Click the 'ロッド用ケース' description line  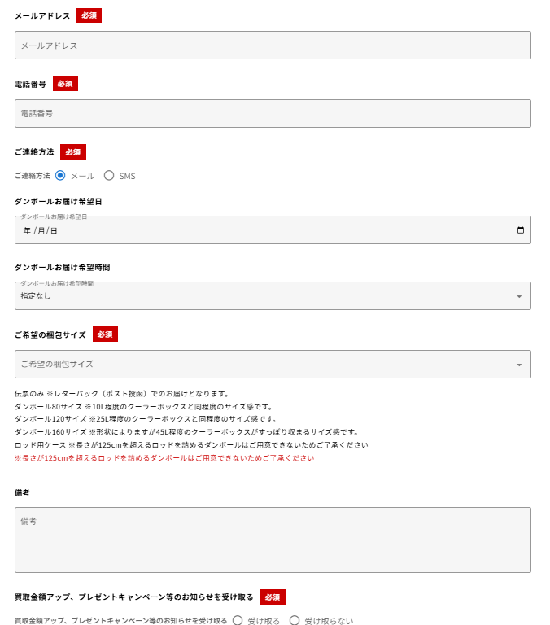pyautogui.click(x=191, y=444)
